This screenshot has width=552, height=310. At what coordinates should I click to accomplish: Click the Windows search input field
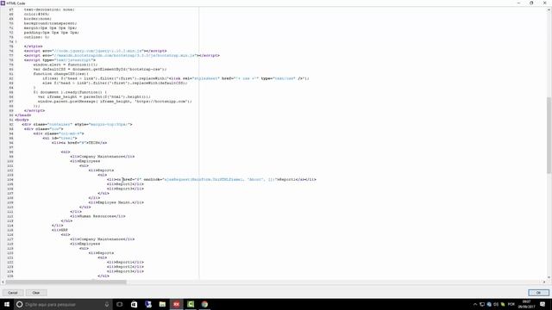63,304
